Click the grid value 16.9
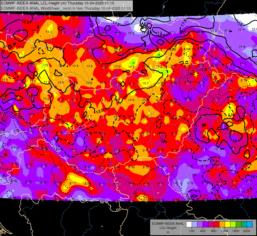Viewport: 257px width, 236px height. tap(242, 47)
